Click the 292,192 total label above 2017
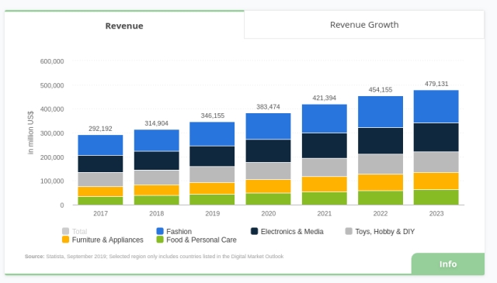This screenshot has width=497, height=283. pyautogui.click(x=100, y=129)
